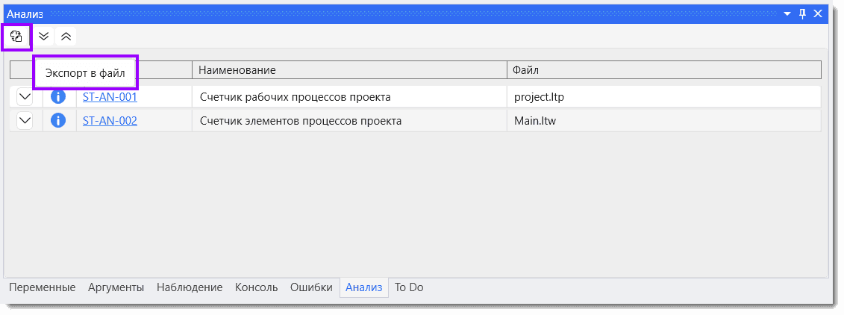Expand the ST-AN-001 row chevron
Viewport: 844px width, 315px height.
pyautogui.click(x=25, y=97)
